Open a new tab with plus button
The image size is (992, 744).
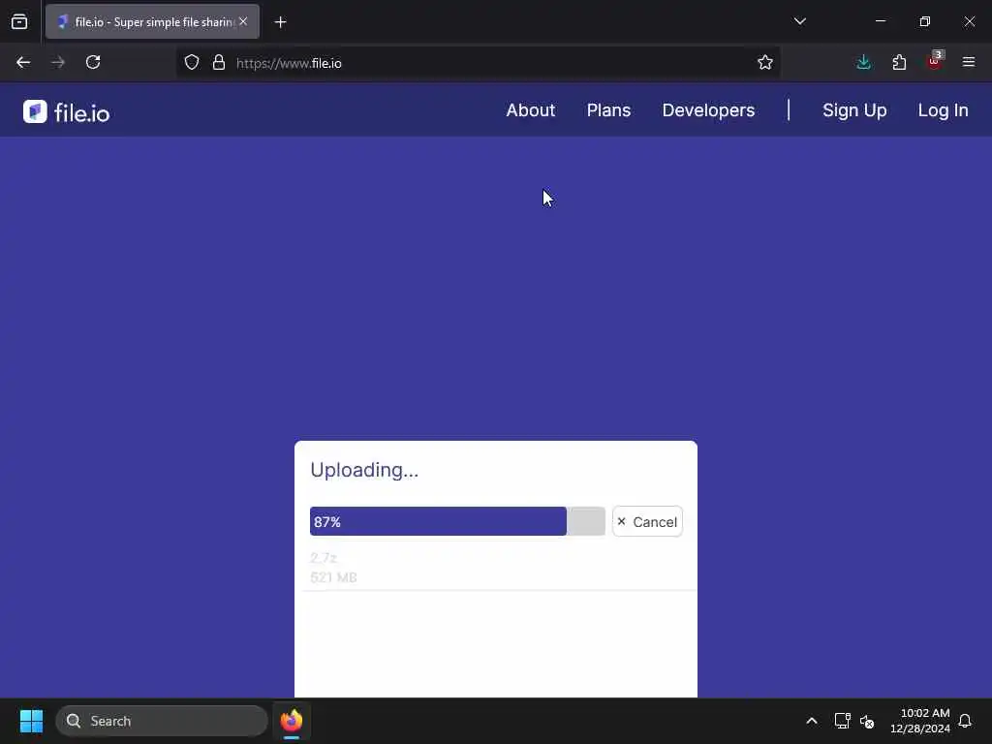[280, 22]
